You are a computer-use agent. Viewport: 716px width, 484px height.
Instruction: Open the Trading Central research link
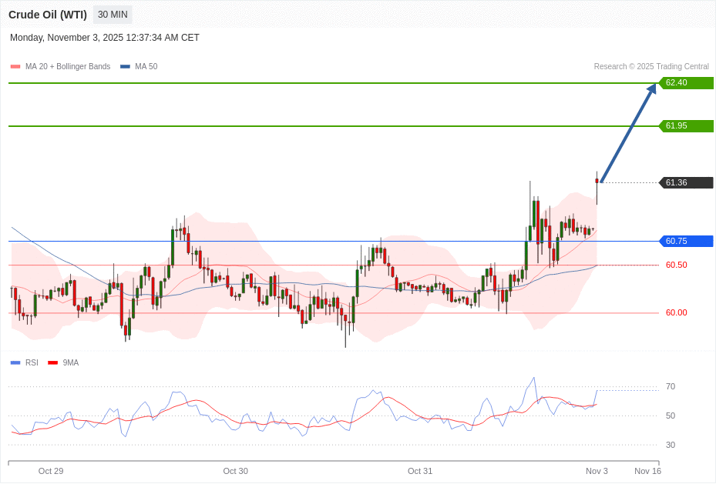(x=650, y=66)
